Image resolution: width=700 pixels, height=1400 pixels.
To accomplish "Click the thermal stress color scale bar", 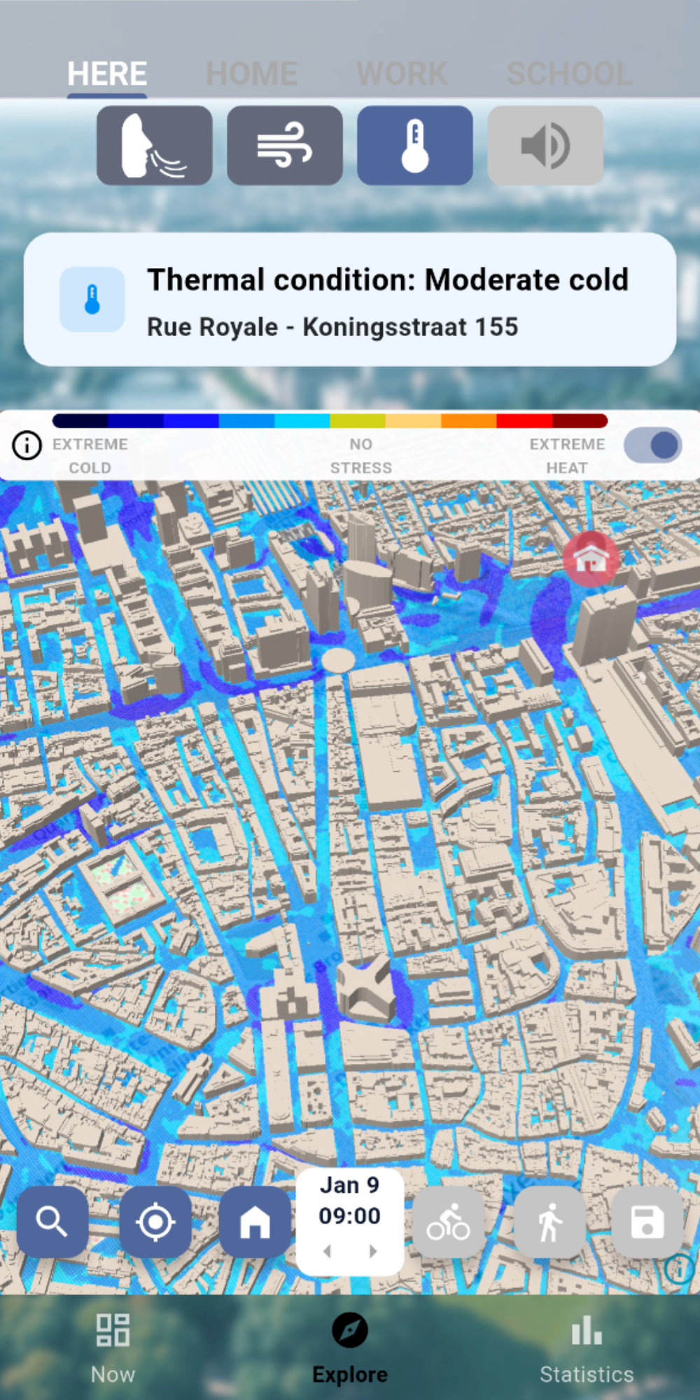I will click(330, 421).
